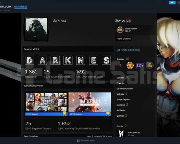This screenshot has width=180, height=144.
Task: Select the letter E achievement icon
Action: [x=94, y=60]
